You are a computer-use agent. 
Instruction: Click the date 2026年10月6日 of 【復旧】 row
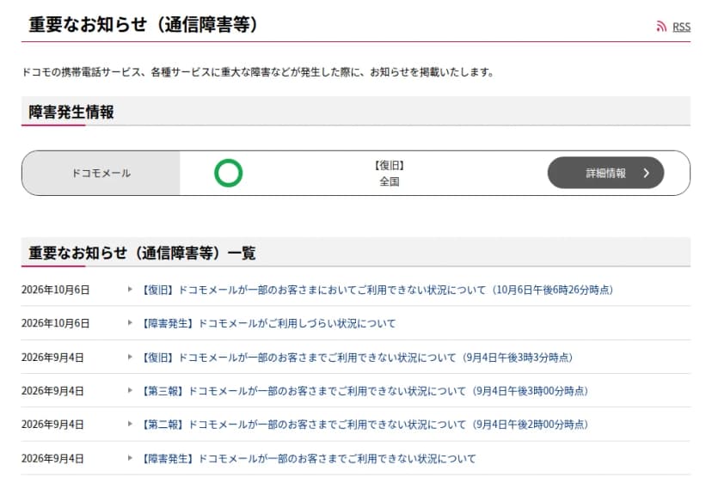click(55, 290)
